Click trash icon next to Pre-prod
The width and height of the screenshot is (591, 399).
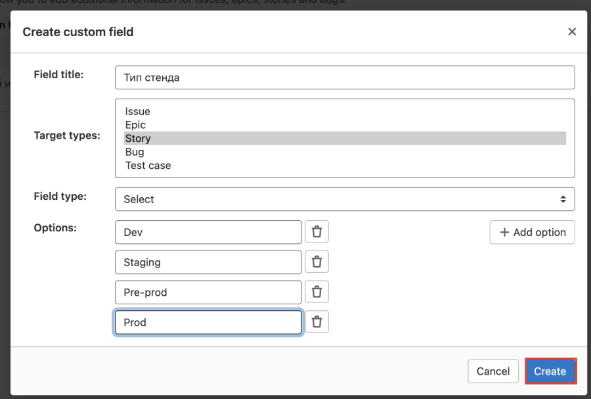tap(317, 292)
